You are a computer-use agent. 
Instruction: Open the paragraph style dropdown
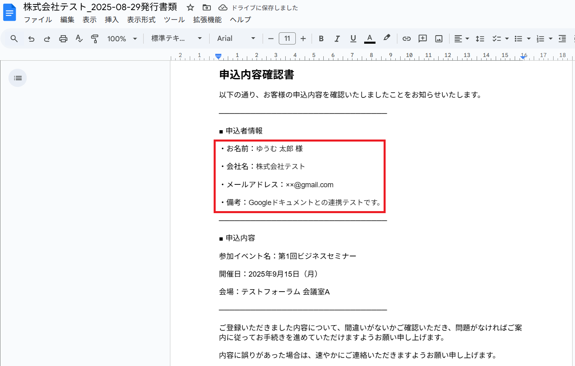176,38
